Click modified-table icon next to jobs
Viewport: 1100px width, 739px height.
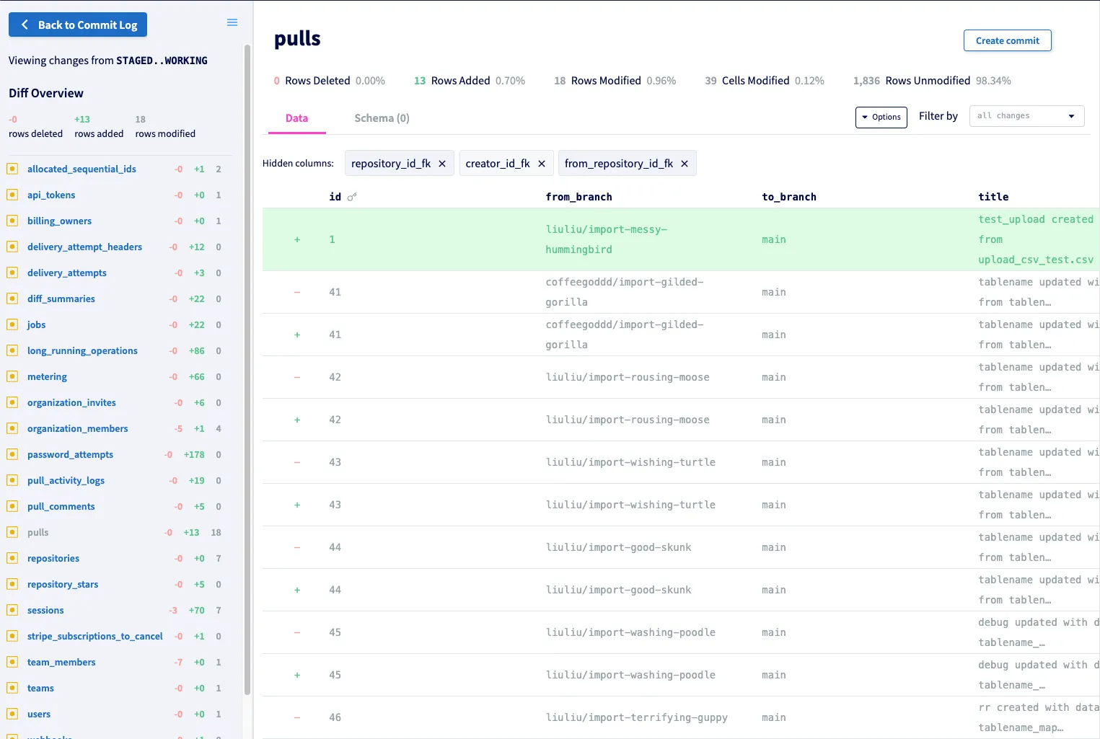click(x=12, y=324)
